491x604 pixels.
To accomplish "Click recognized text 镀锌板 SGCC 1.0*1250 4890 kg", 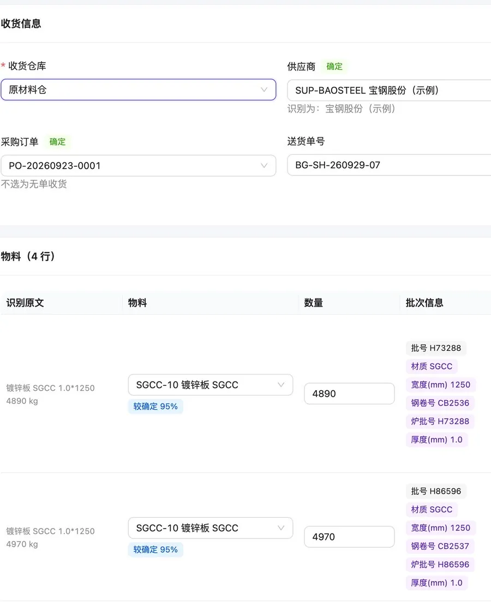I will [x=50, y=395].
